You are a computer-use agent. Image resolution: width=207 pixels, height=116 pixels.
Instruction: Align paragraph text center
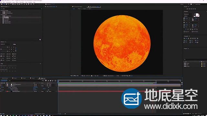click(186, 38)
